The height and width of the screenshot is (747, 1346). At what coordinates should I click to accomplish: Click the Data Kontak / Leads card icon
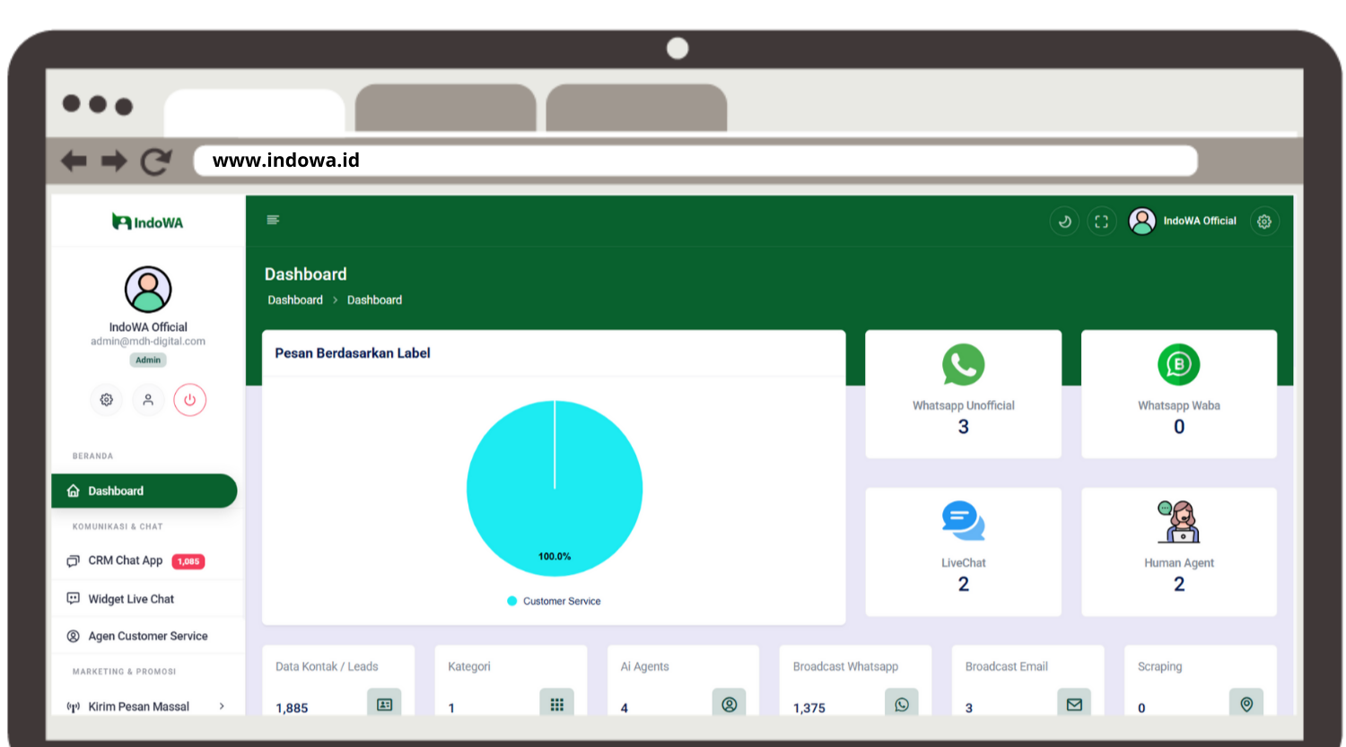coord(384,704)
